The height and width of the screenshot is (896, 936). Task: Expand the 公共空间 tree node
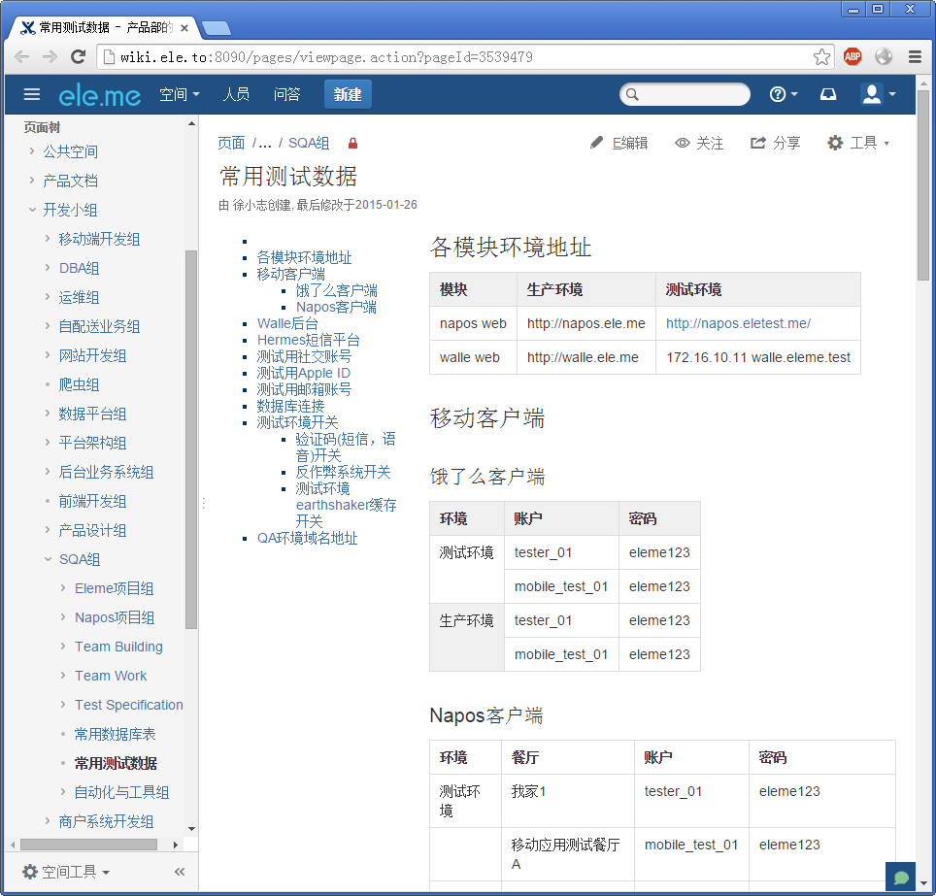coord(32,151)
